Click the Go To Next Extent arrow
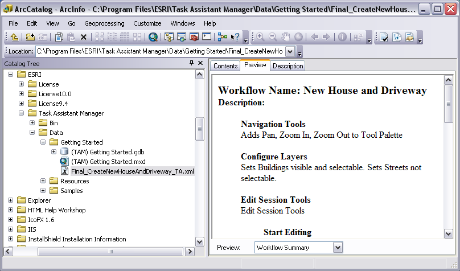Screen dimensions: 460x271 pyautogui.click(x=326, y=37)
